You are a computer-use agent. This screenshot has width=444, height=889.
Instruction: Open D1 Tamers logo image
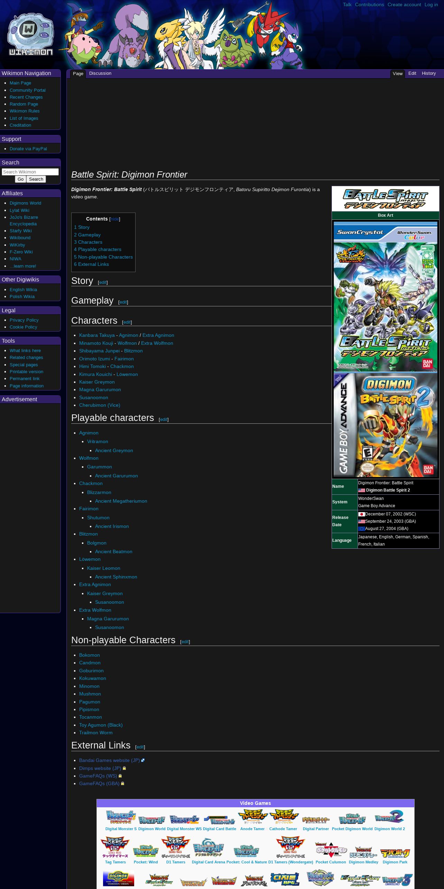176,847
